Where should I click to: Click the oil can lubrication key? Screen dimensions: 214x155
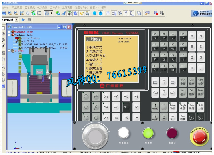coord(96,107)
